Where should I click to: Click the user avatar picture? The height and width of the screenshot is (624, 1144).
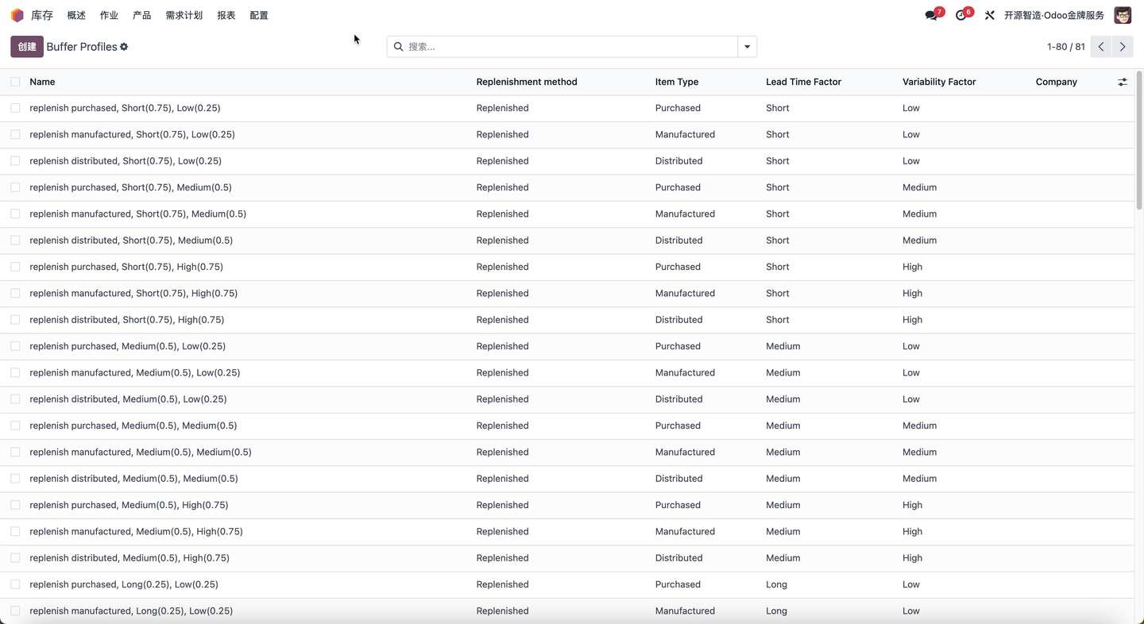pyautogui.click(x=1123, y=15)
